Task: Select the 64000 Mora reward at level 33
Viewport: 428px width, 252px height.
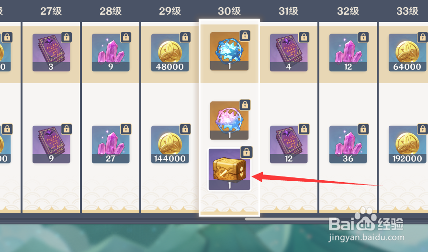Action: (x=407, y=53)
